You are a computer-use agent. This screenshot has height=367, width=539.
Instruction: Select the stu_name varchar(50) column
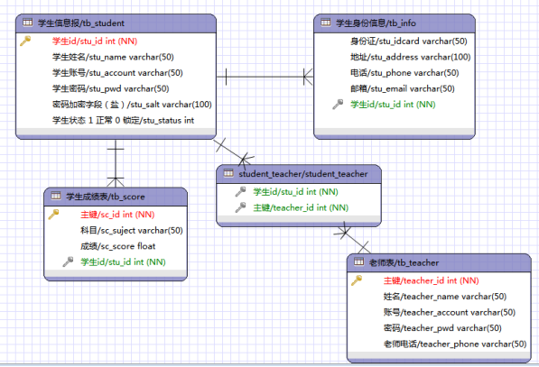click(x=113, y=57)
